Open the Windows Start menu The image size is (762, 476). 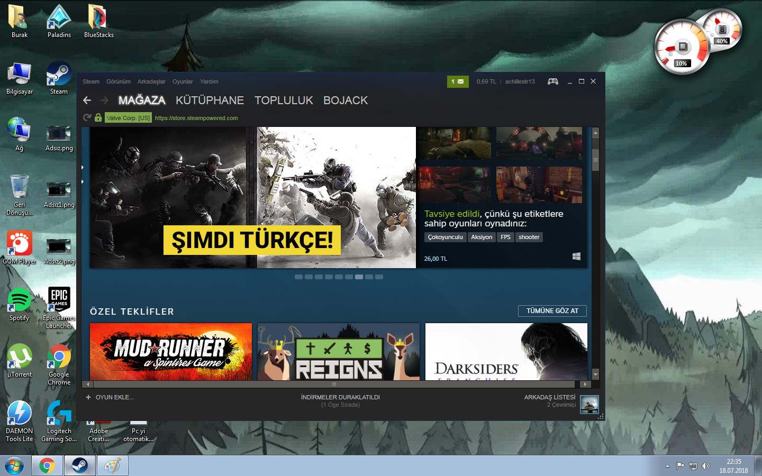coord(15,465)
